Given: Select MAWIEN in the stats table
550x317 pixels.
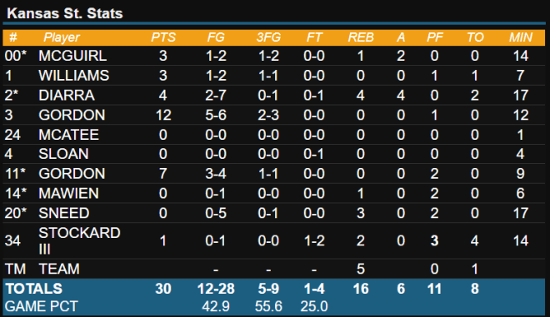Looking at the screenshot, I should [x=68, y=193].
